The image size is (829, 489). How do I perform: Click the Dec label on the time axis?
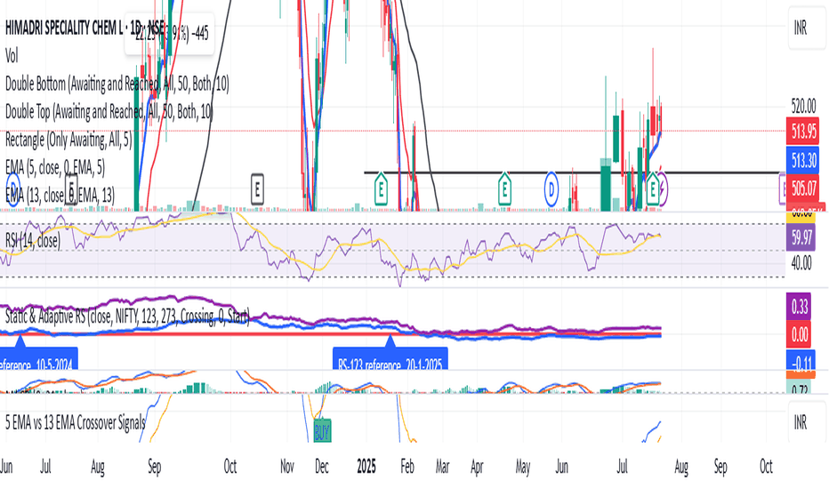point(321,466)
